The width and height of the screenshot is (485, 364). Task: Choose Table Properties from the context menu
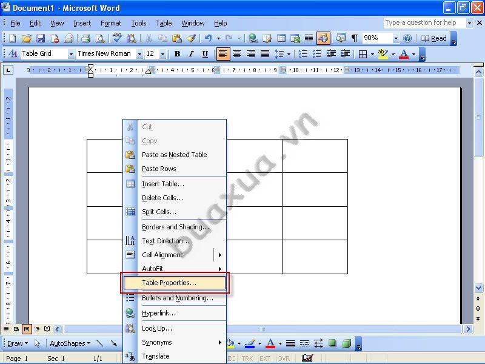pyautogui.click(x=175, y=283)
